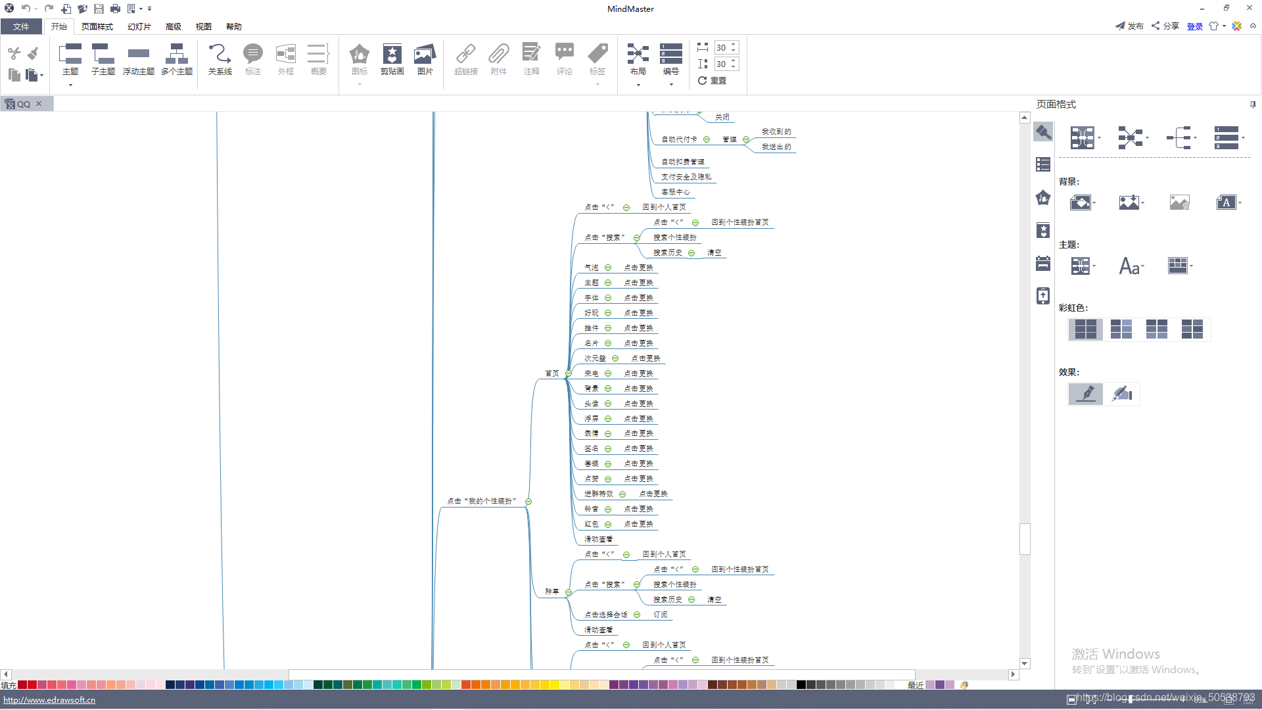Image resolution: width=1262 pixels, height=710 pixels.
Task: Add a 标签 tag
Action: click(x=597, y=60)
